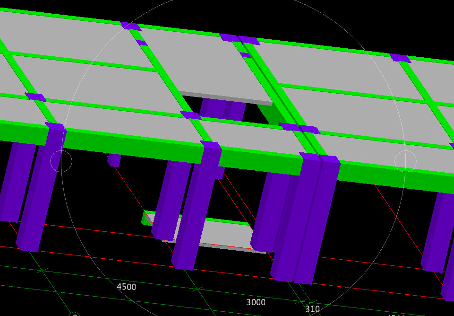This screenshot has width=454, height=316.
Task: Click the right orbit circle handle
Action: pyautogui.click(x=405, y=161)
